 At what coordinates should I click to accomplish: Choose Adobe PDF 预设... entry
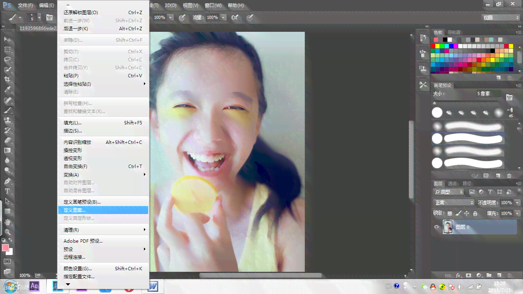103,241
